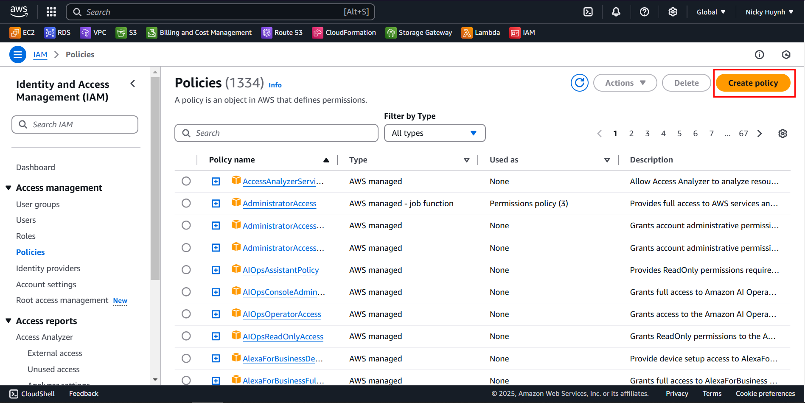Go to Roles in sidebar
This screenshot has width=805, height=403.
point(26,236)
